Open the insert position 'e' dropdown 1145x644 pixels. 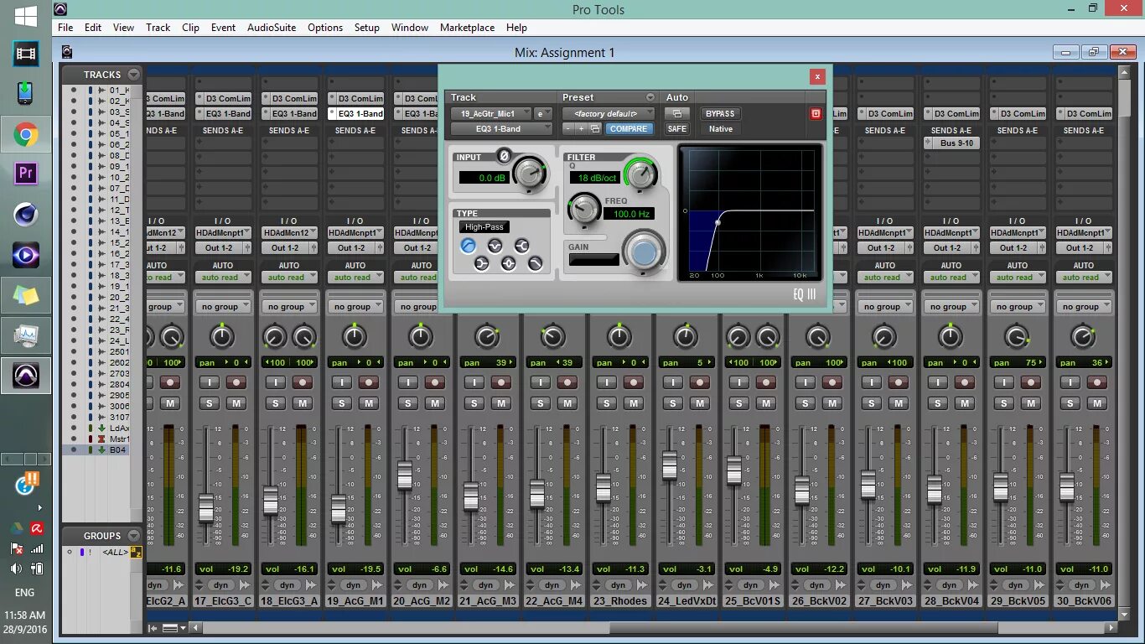[542, 113]
